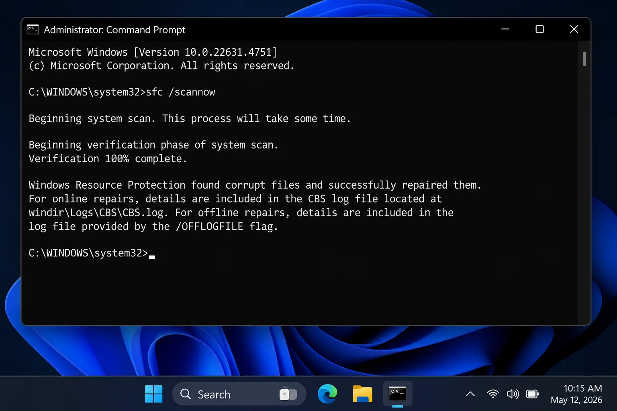Click 'Beginning verification phase of system scan.' line
617x411 pixels.
coord(153,145)
